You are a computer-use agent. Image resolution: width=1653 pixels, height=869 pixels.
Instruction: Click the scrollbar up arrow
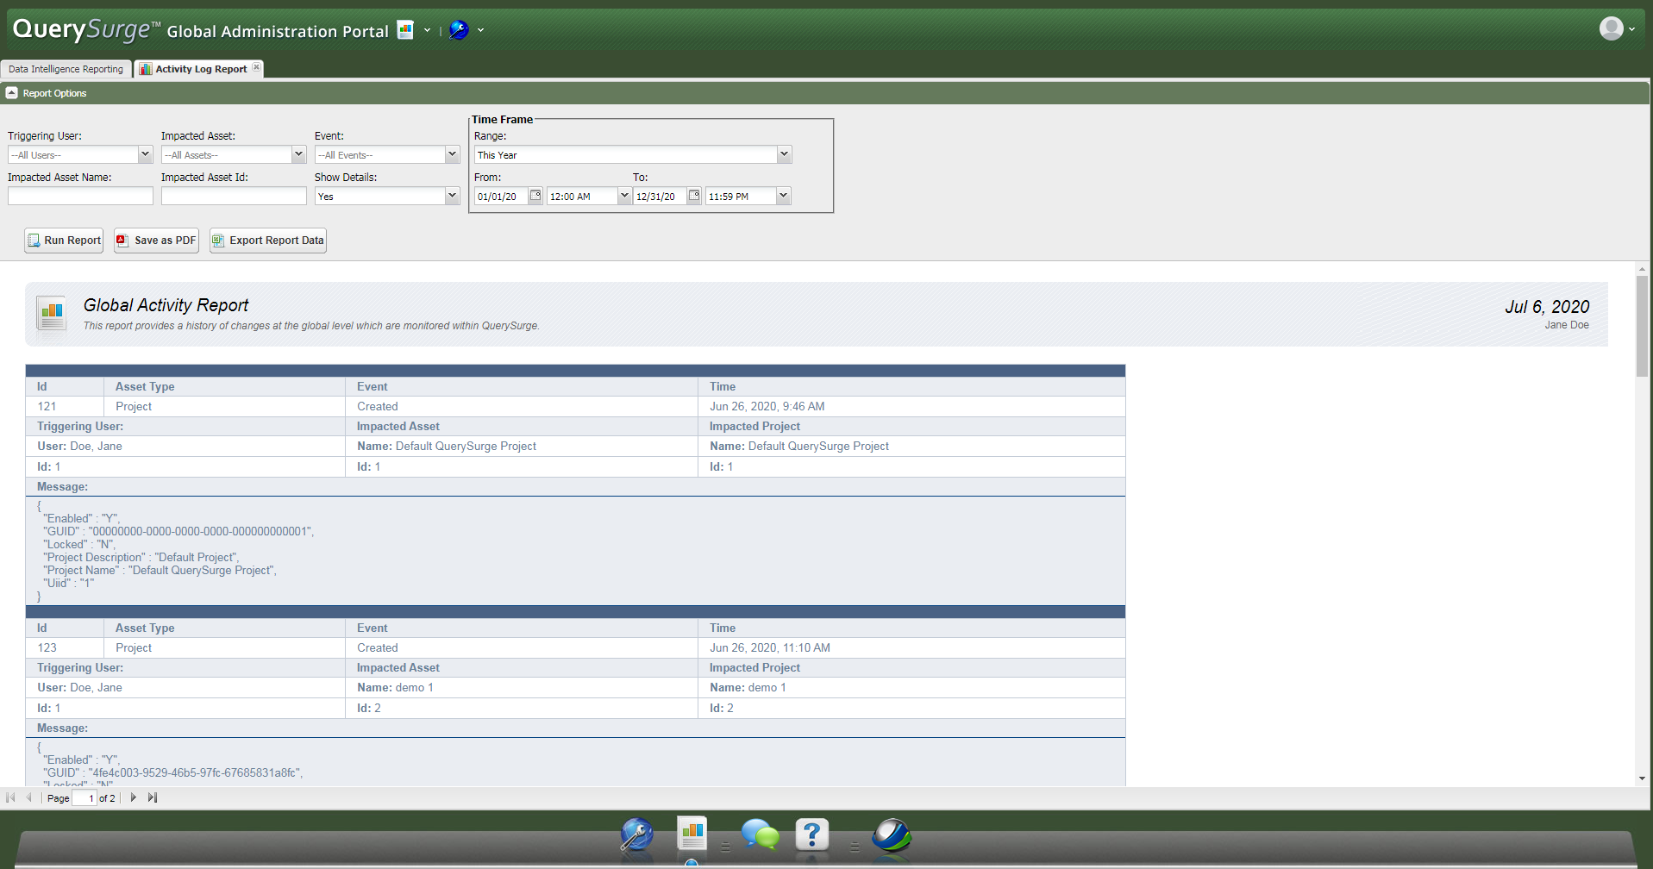[1642, 269]
